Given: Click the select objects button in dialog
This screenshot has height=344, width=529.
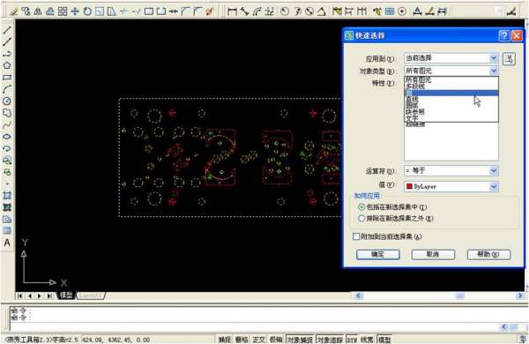Looking at the screenshot, I should point(509,59).
